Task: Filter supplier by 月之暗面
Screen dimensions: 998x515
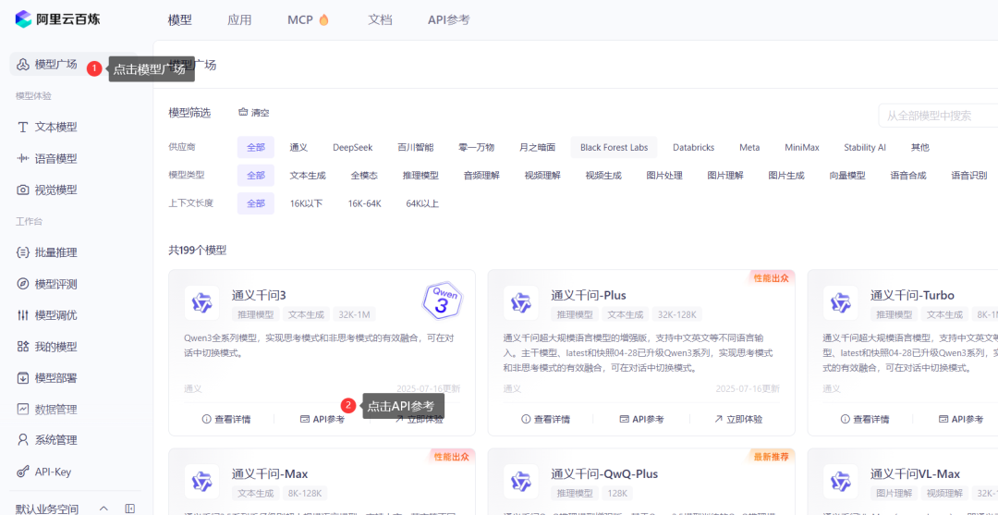Action: point(537,147)
